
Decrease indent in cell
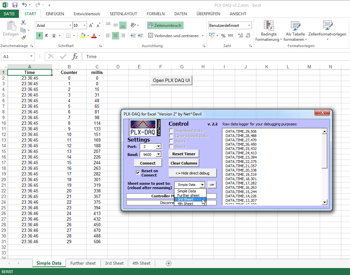[x=133, y=35]
